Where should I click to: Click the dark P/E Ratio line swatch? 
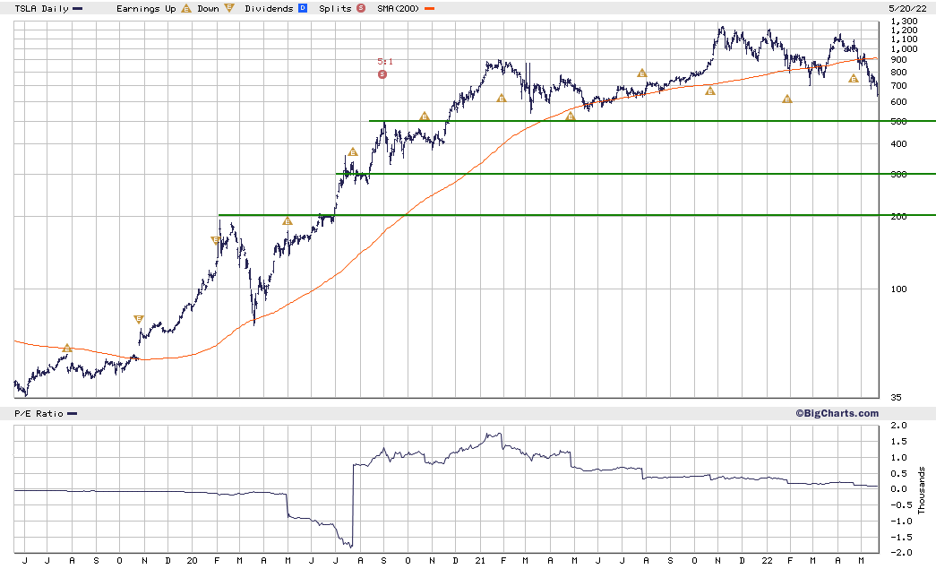[x=73, y=414]
